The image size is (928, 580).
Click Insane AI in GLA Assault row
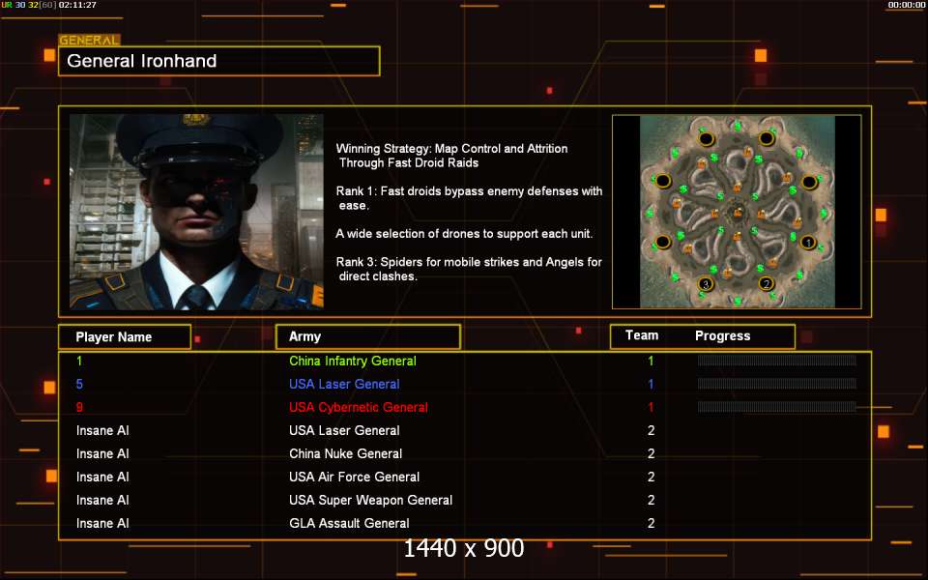(102, 523)
